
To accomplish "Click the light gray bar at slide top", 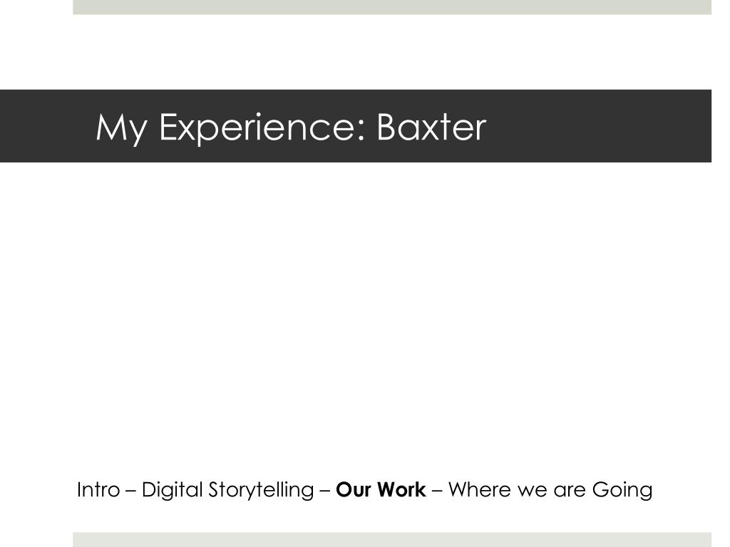I will [x=392, y=7].
